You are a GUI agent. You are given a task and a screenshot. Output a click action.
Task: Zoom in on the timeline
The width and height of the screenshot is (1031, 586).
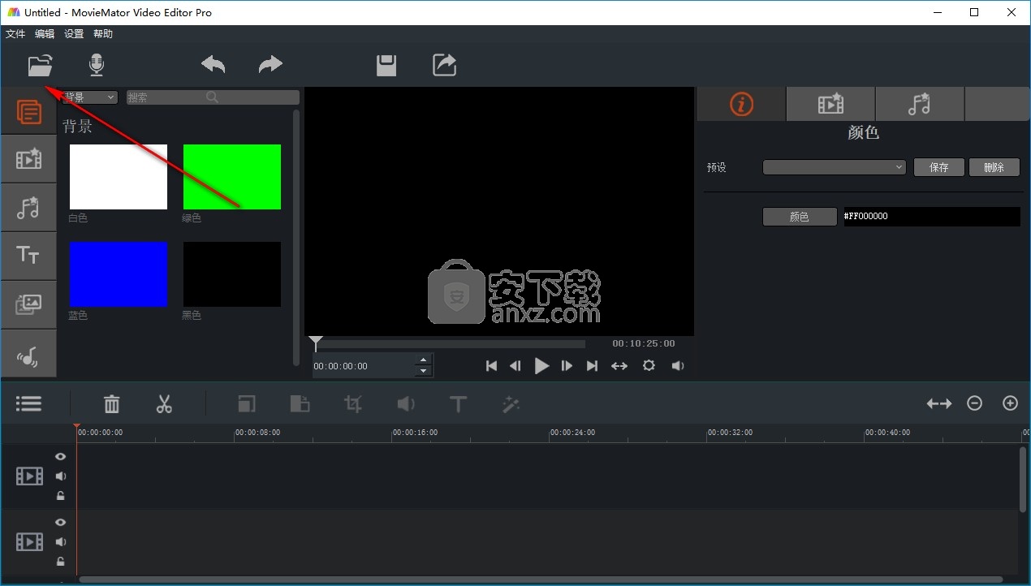point(1010,403)
